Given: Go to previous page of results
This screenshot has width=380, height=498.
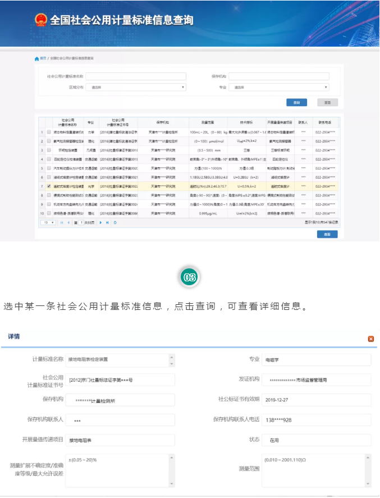Looking at the screenshot, I should coord(68,223).
